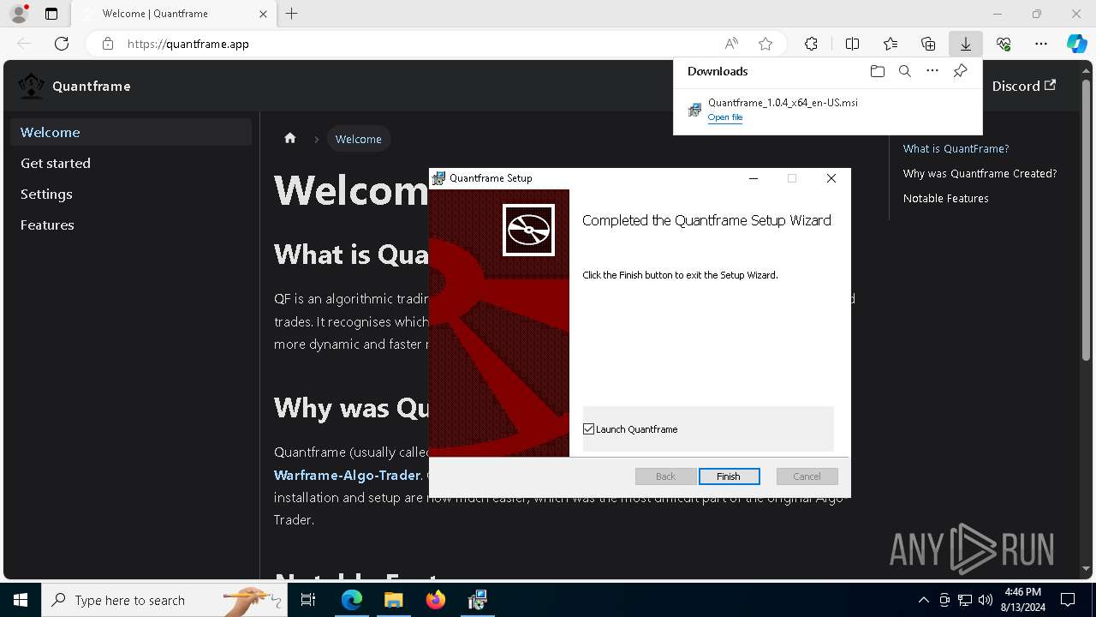This screenshot has height=617, width=1096.
Task: Select Welcome | Quantframe browser tab
Action: pos(174,14)
